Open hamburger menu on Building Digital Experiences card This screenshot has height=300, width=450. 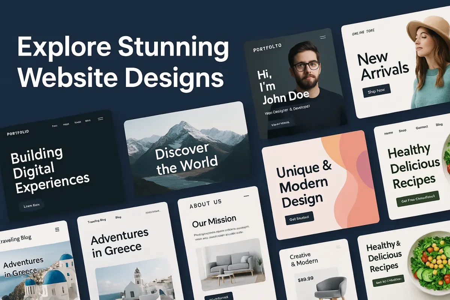(x=100, y=118)
